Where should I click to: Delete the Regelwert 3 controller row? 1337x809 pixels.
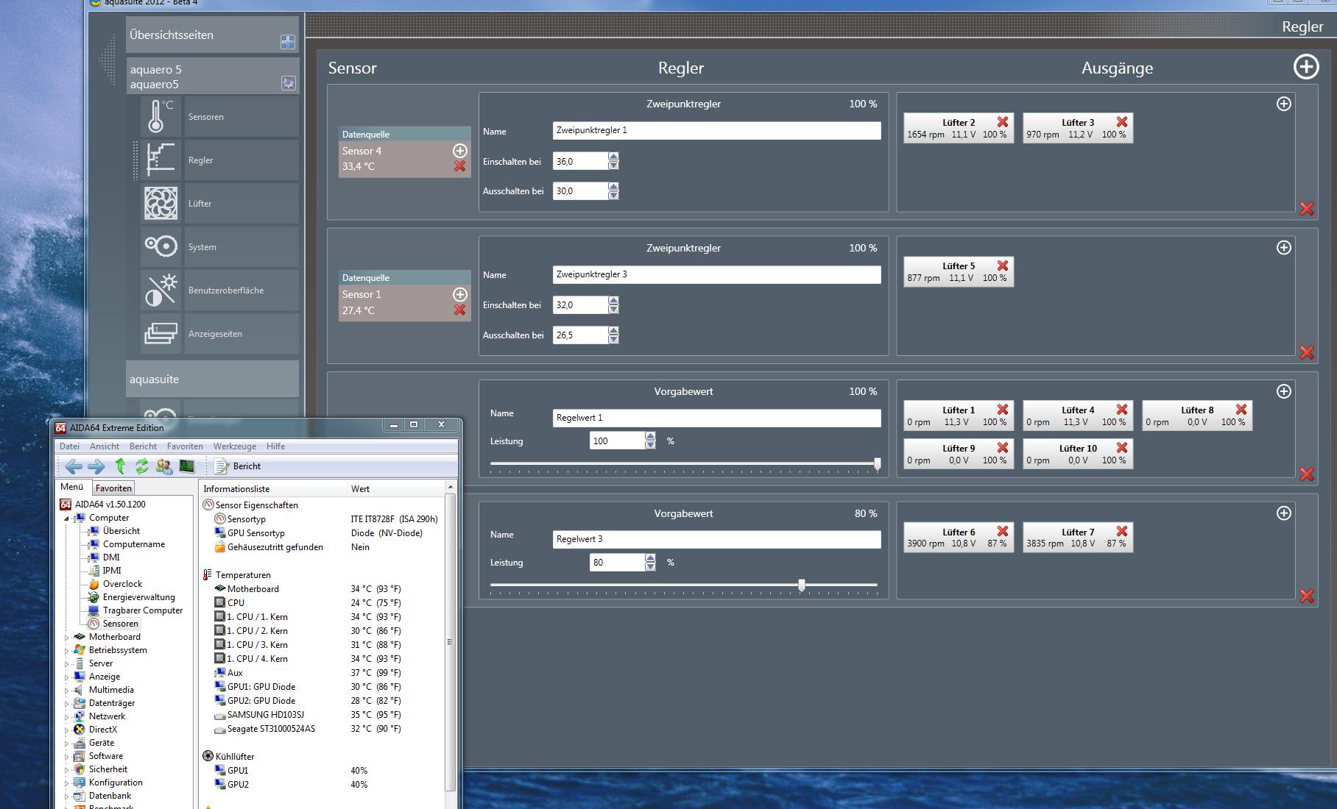[1306, 596]
